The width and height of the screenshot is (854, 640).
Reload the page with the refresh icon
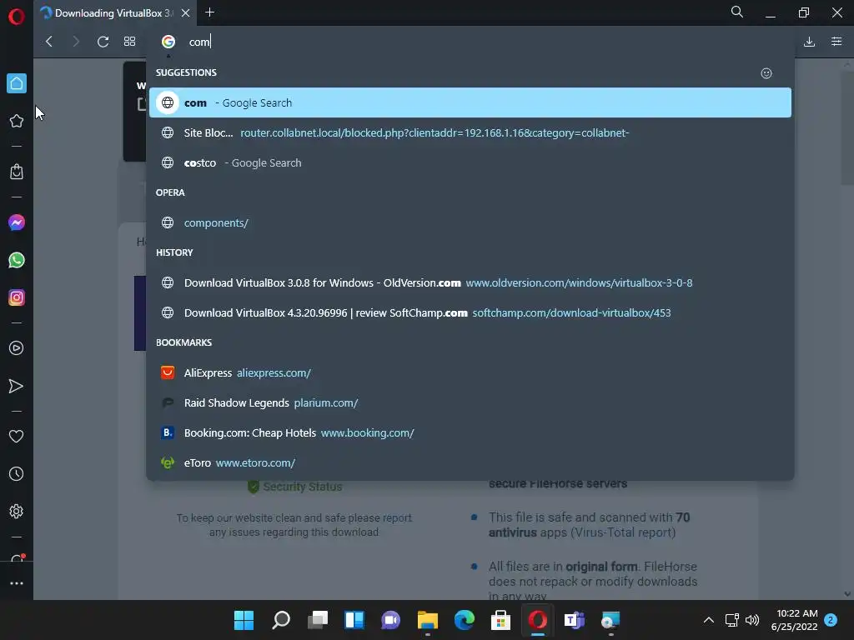103,42
